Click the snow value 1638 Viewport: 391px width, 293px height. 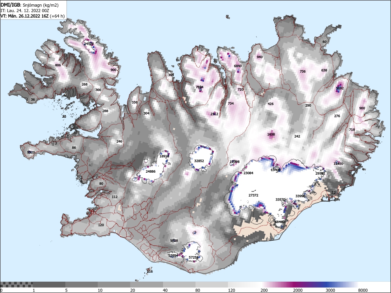click(x=271, y=134)
